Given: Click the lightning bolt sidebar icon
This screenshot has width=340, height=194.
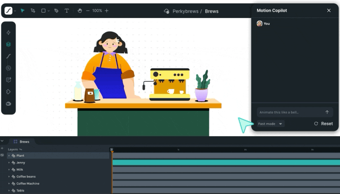Looking at the screenshot, I should tap(8, 32).
